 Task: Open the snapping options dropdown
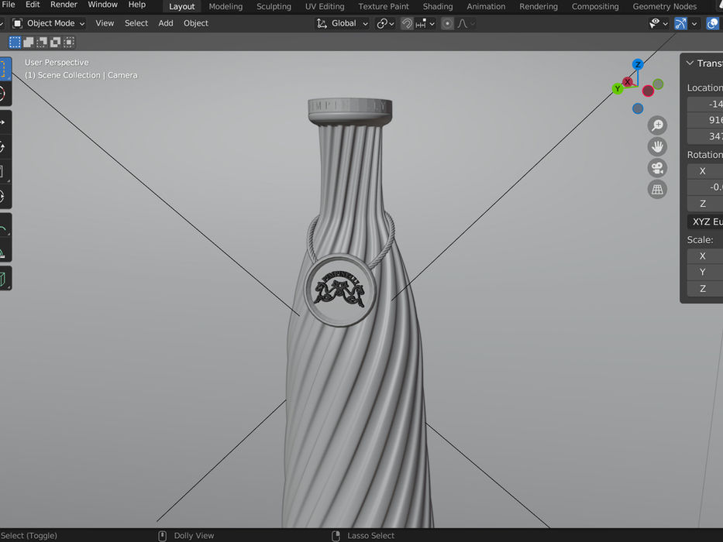(x=425, y=23)
